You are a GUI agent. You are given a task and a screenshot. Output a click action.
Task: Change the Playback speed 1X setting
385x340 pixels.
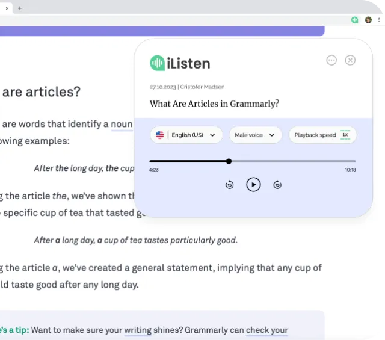(322, 135)
